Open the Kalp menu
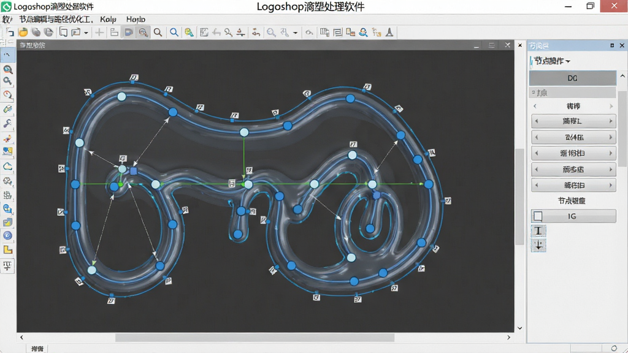The width and height of the screenshot is (628, 353). pyautogui.click(x=108, y=19)
